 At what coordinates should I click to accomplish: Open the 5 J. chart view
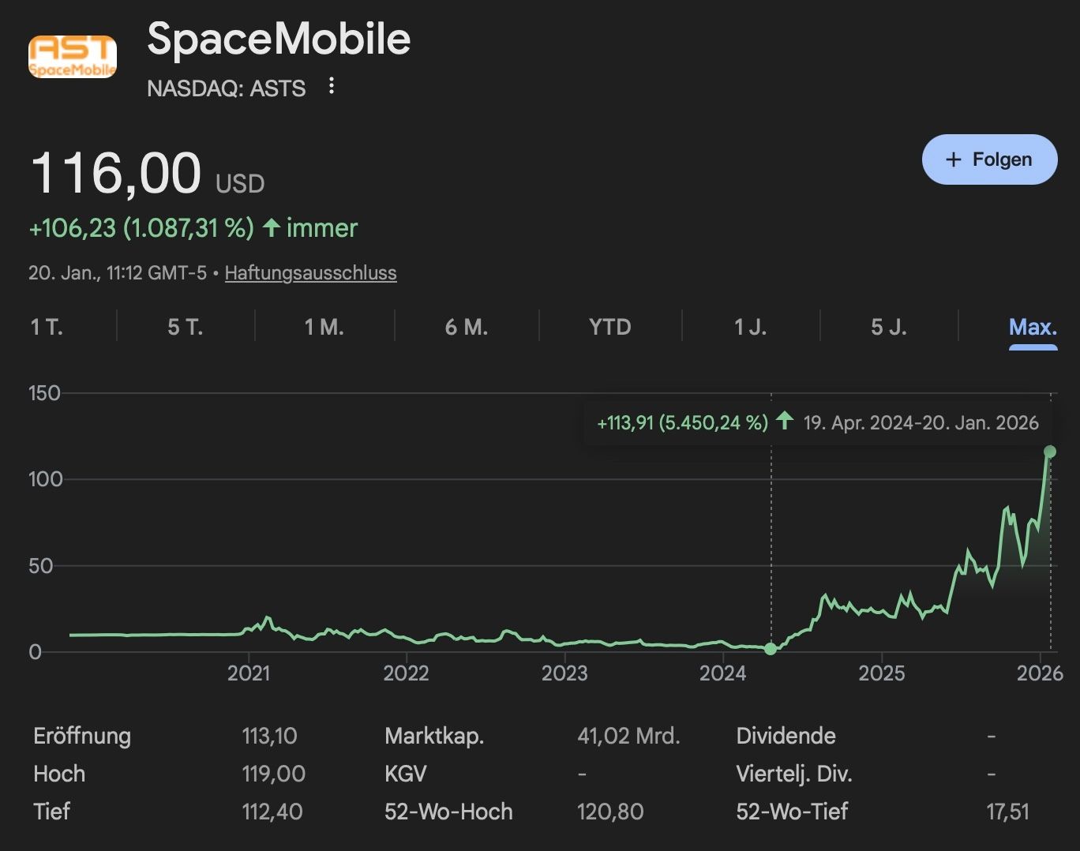point(889,327)
